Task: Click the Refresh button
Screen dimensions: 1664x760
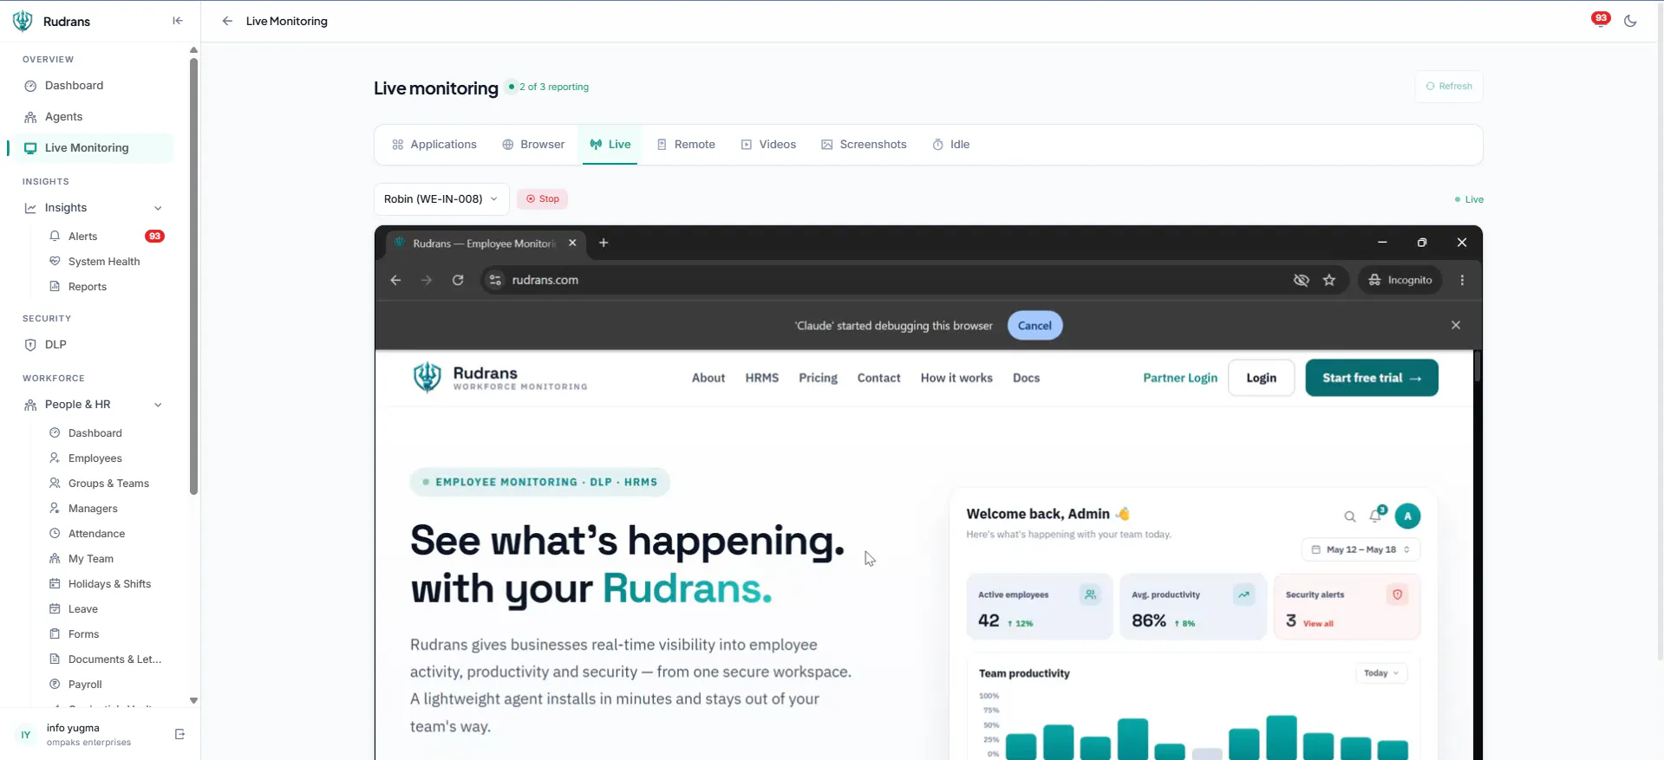Action: coord(1449,87)
